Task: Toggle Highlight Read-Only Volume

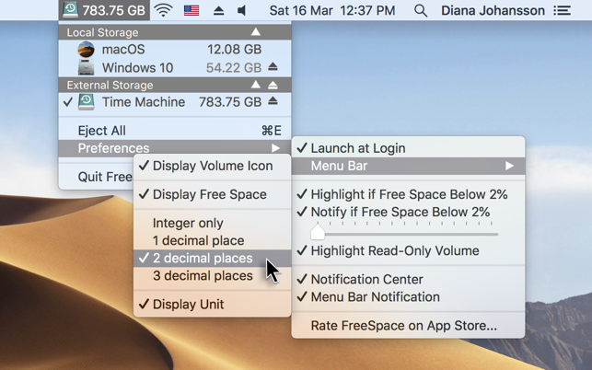Action: [x=408, y=250]
